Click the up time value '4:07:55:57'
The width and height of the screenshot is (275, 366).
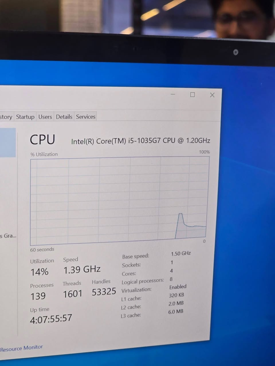[51, 319]
